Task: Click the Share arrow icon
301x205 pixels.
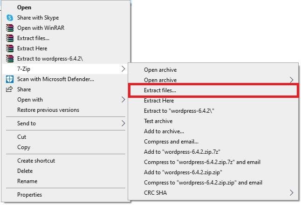Action: pos(9,89)
